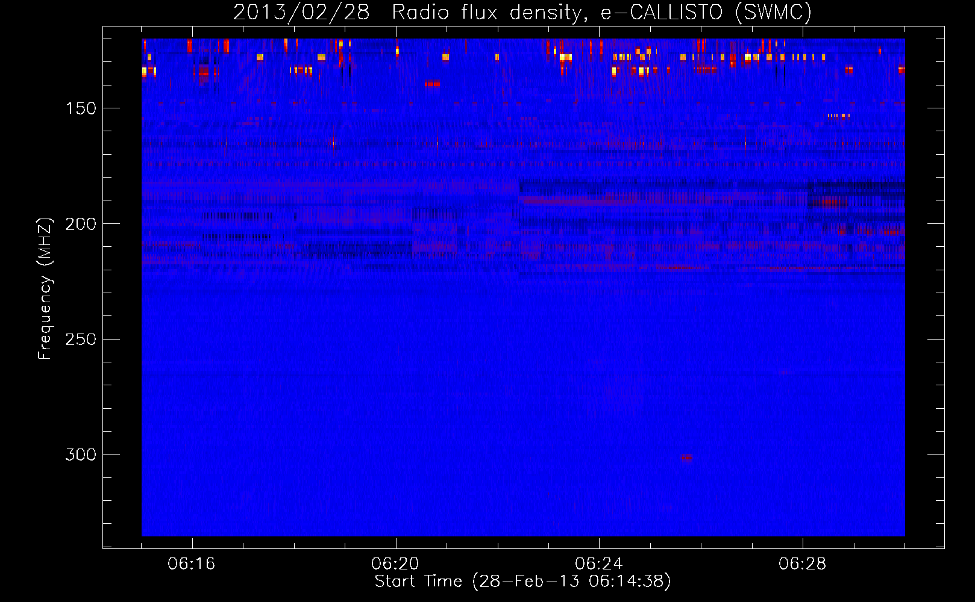Screen dimensions: 975x602
Task: Click the '06:16' time tick label
Action: (x=192, y=564)
